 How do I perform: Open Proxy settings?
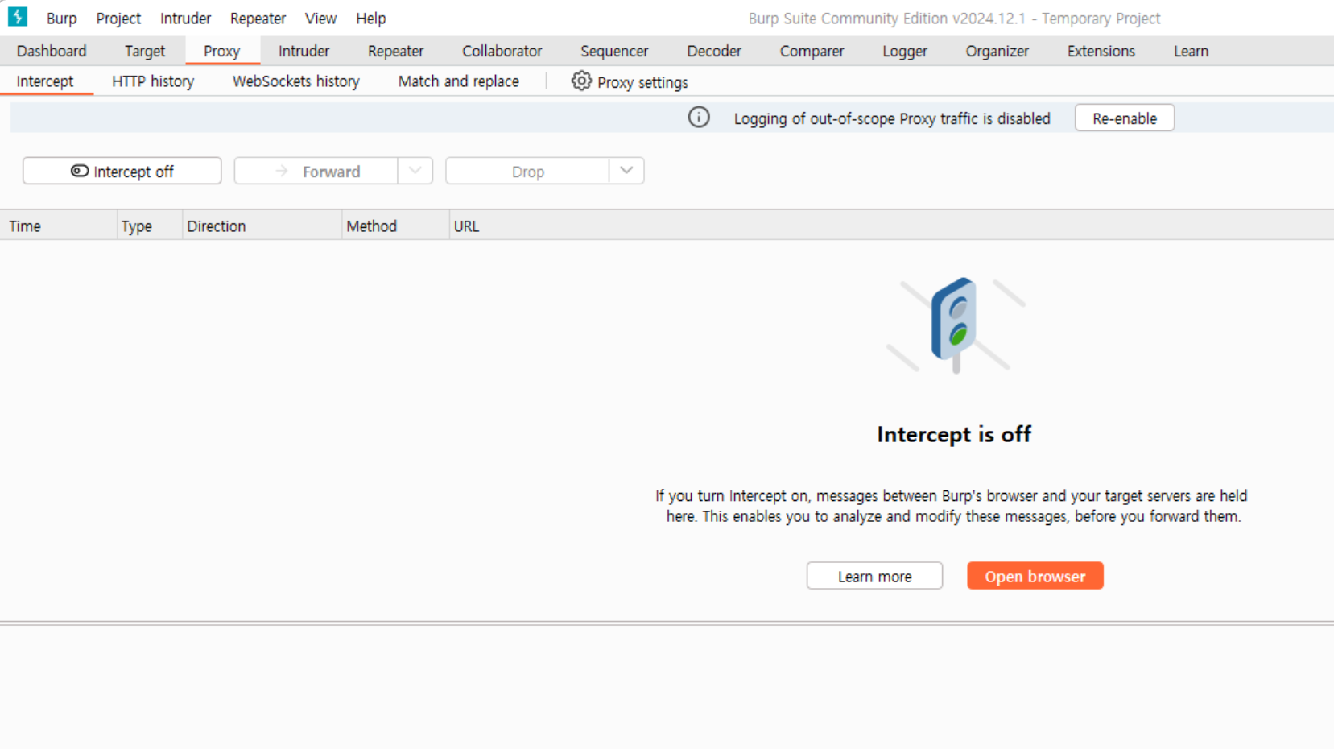point(630,82)
